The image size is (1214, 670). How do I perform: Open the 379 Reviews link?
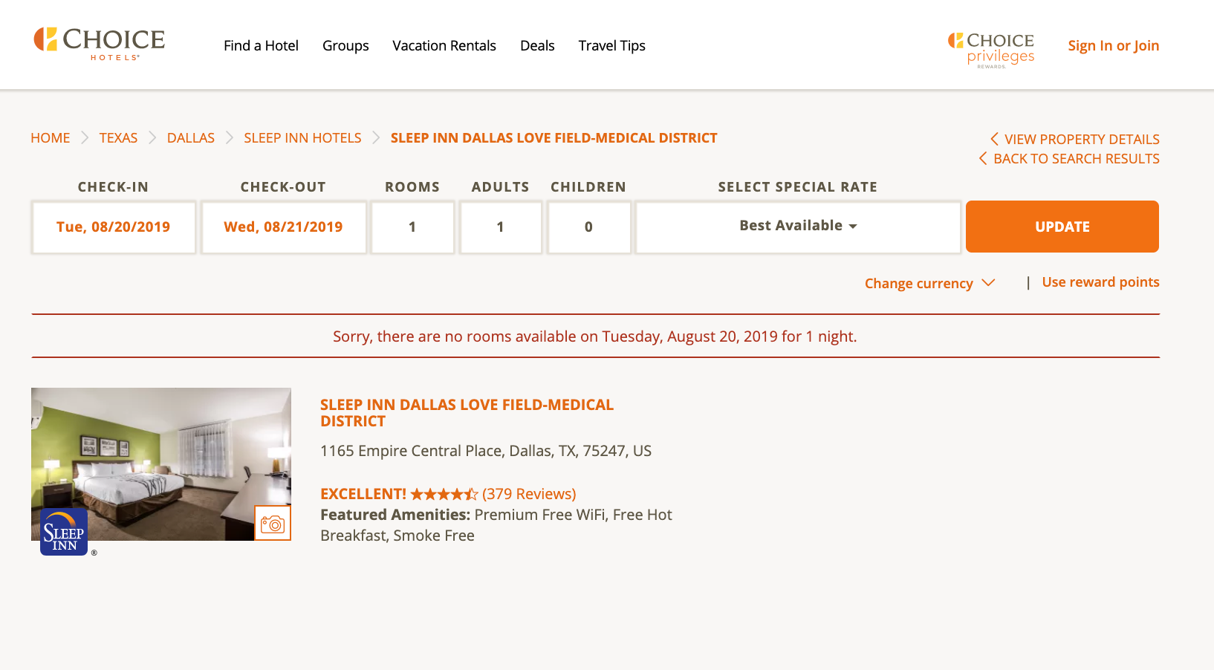point(529,494)
